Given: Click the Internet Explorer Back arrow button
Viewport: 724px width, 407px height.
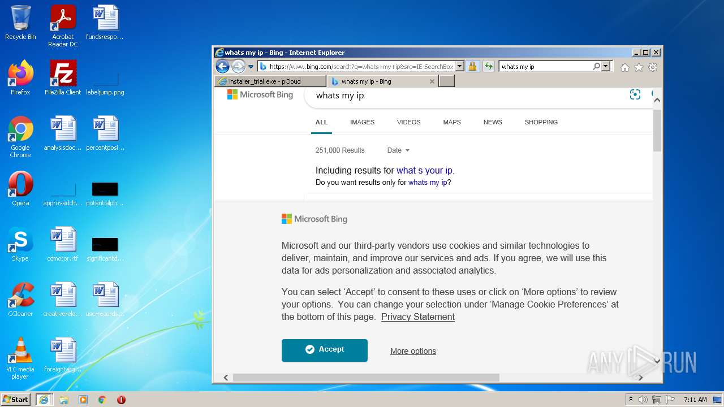Looking at the screenshot, I should tap(222, 67).
